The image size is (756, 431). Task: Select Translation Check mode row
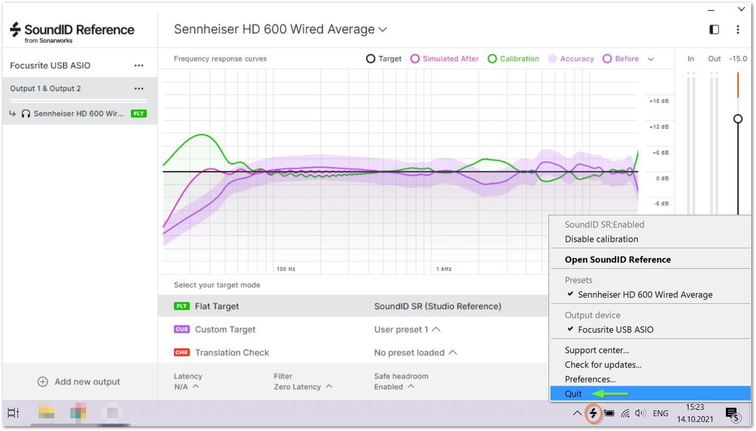click(353, 353)
